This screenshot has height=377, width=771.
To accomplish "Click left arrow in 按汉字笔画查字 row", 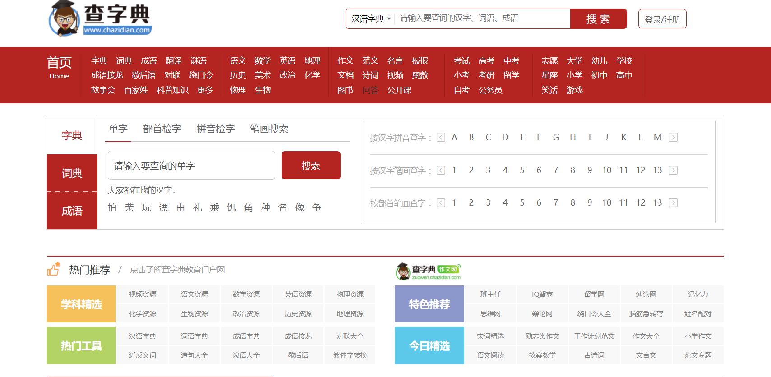I will tap(441, 170).
